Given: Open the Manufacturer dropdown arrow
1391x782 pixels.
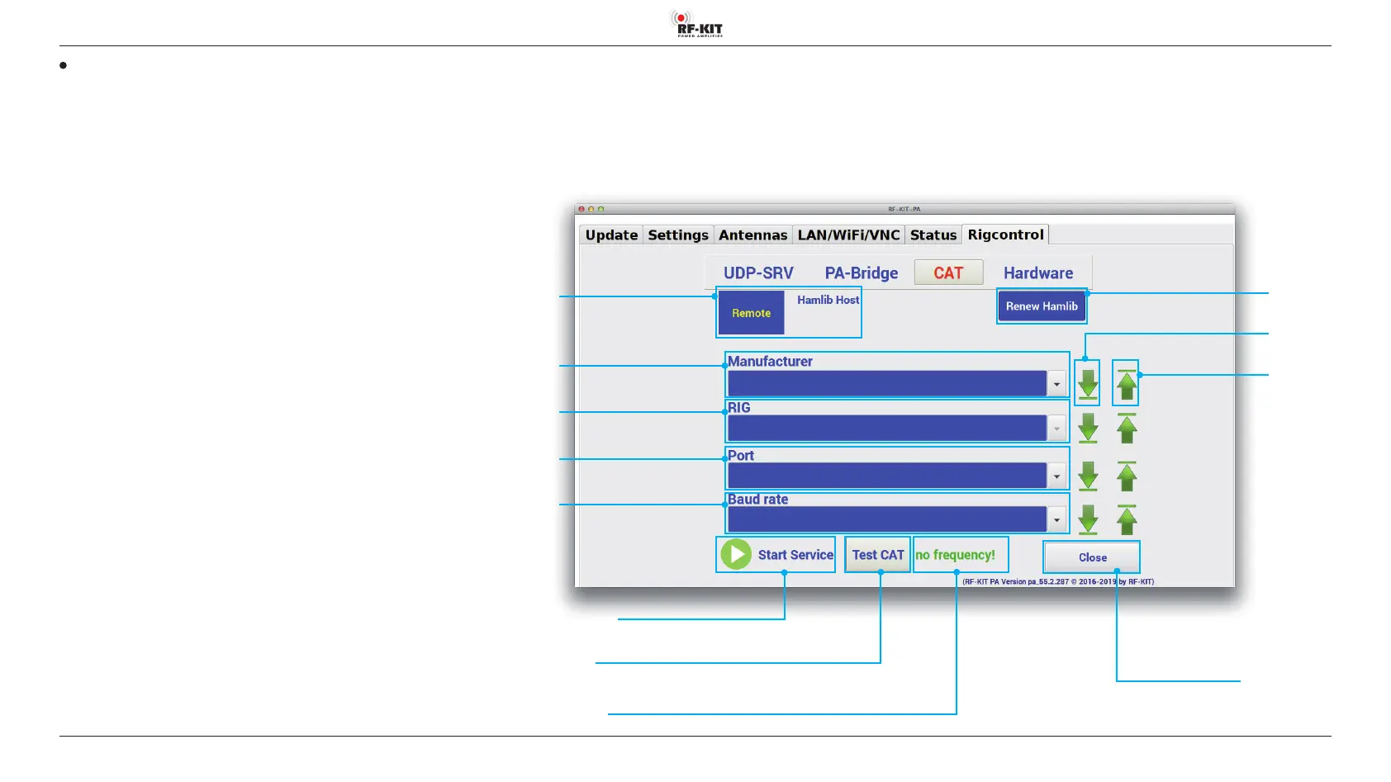Looking at the screenshot, I should point(1056,383).
